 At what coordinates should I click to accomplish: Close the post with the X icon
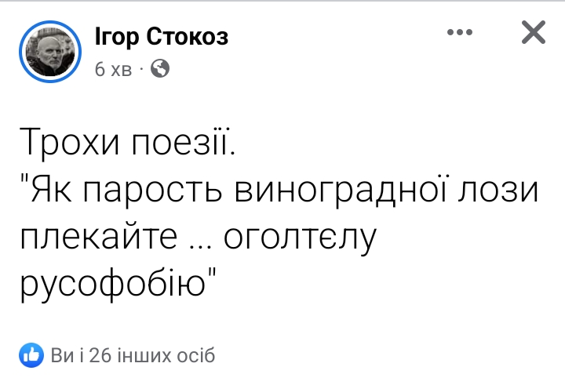pos(534,32)
